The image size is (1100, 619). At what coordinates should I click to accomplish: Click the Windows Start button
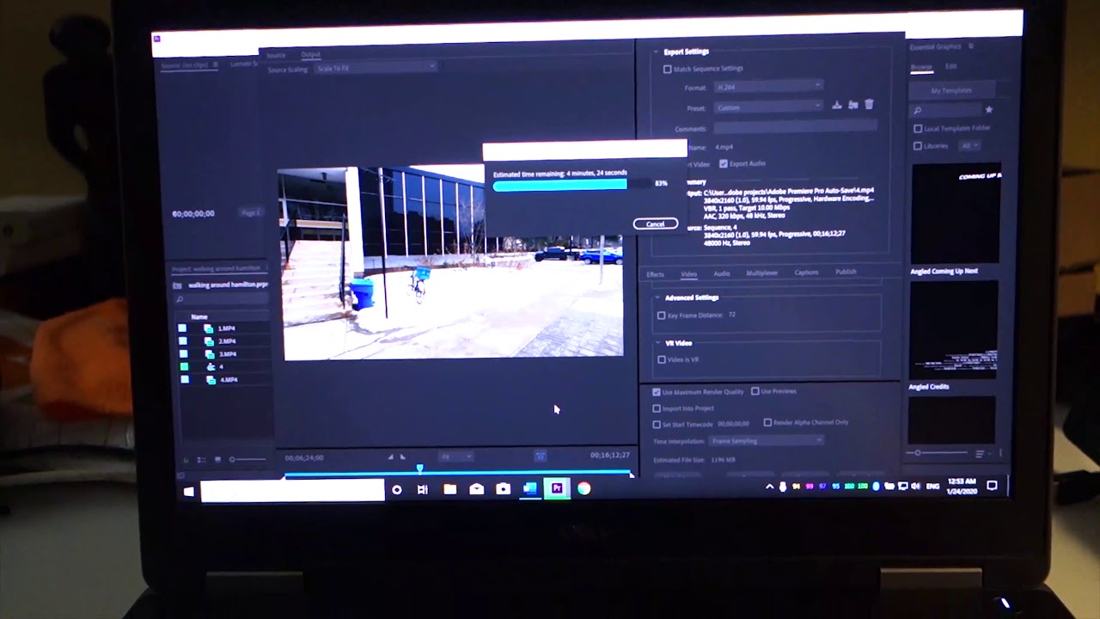(188, 491)
